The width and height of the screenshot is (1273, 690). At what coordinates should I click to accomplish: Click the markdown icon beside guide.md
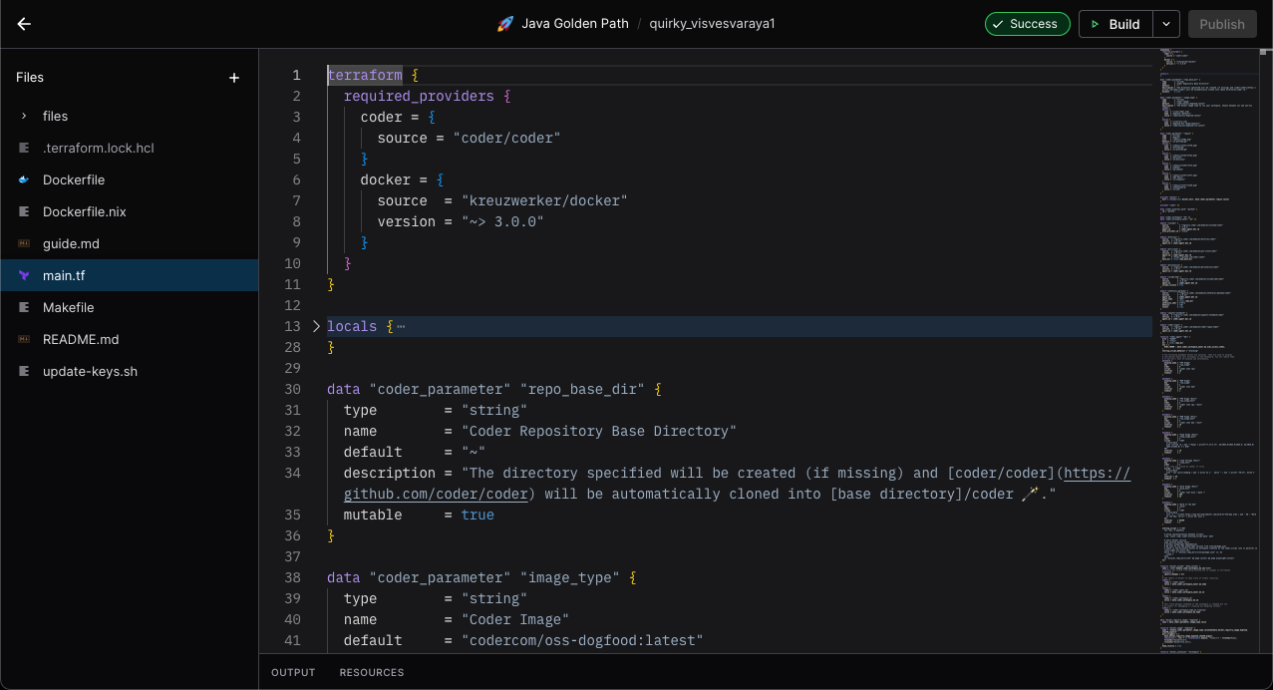(x=24, y=243)
